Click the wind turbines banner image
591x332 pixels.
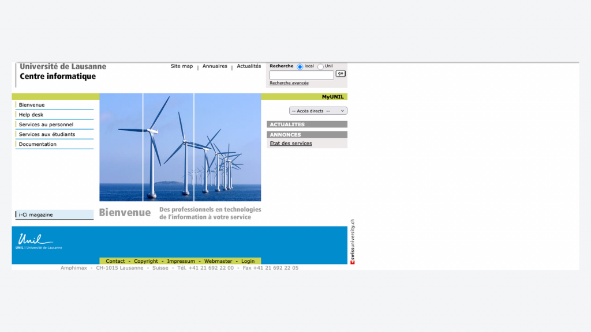point(180,147)
